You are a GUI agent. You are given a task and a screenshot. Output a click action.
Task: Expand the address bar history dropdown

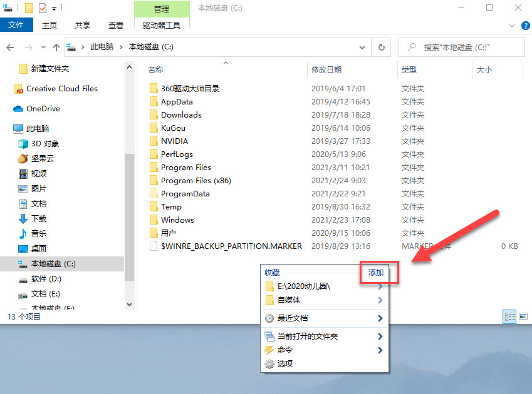pyautogui.click(x=362, y=47)
